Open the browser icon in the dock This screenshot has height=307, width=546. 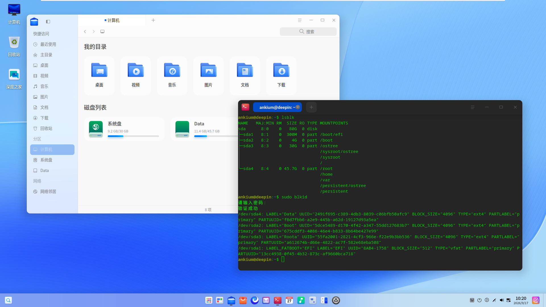(x=255, y=300)
